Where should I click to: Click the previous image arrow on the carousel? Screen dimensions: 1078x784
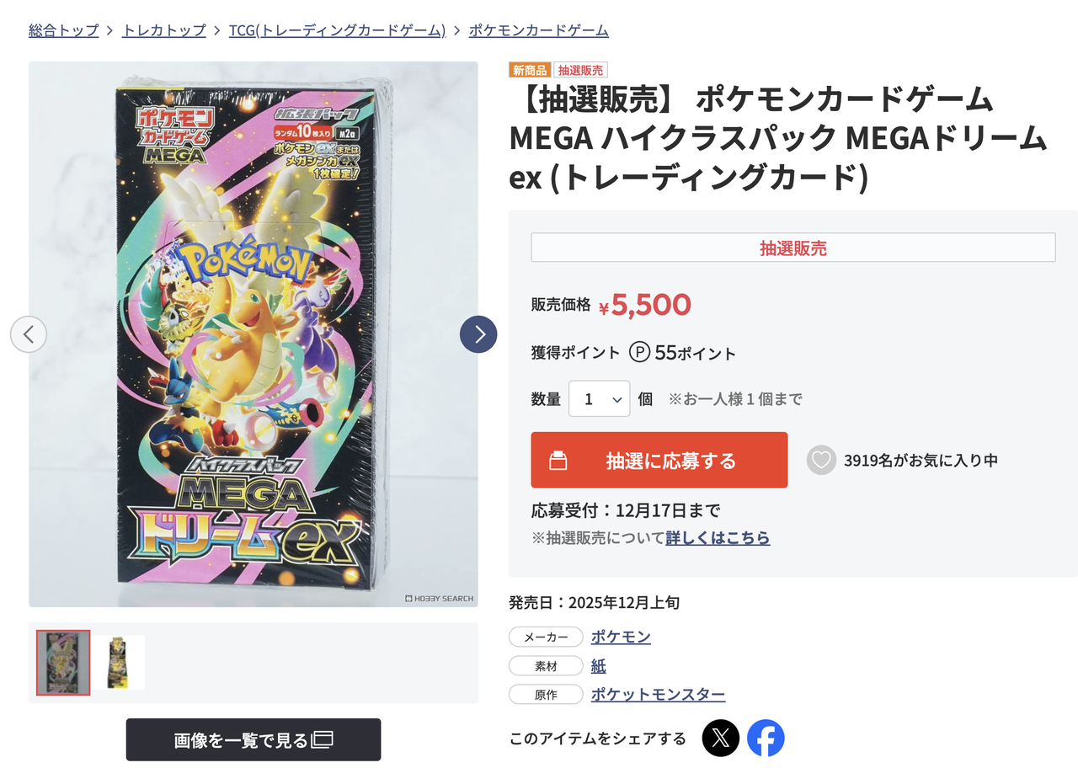pyautogui.click(x=29, y=334)
